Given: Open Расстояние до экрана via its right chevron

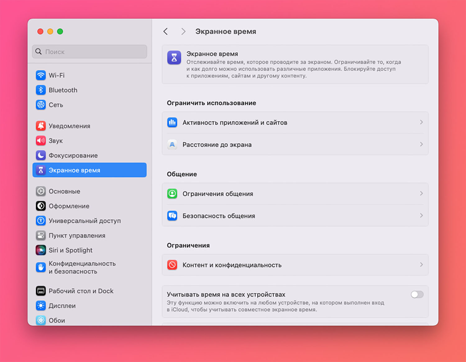Looking at the screenshot, I should pyautogui.click(x=421, y=144).
